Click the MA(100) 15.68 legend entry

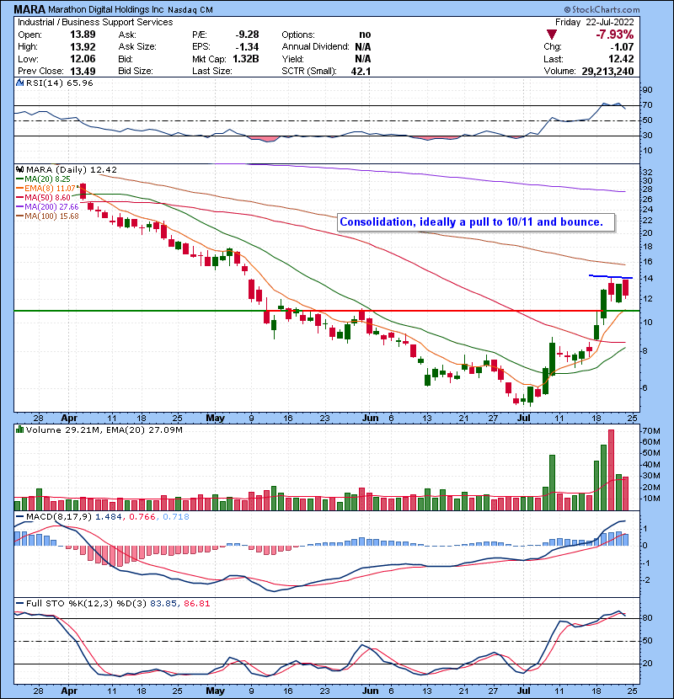pos(48,216)
